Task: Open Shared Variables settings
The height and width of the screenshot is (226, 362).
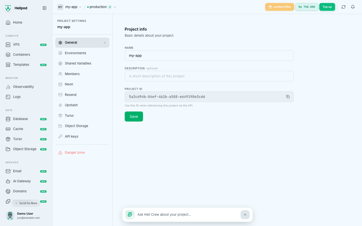Action: (82, 64)
